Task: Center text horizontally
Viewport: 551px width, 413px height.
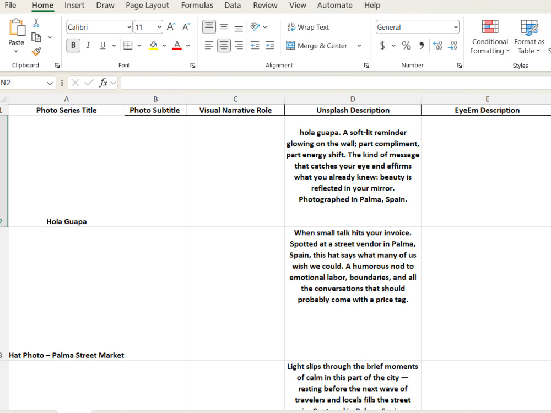Action: coord(224,45)
